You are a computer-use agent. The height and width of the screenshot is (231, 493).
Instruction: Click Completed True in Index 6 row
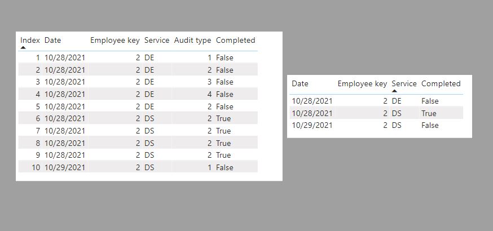pyautogui.click(x=223, y=118)
